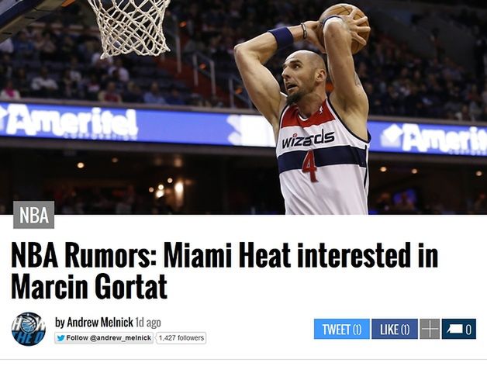
Task: Follow @andrew_melnick on Twitter
Action: pos(104,338)
